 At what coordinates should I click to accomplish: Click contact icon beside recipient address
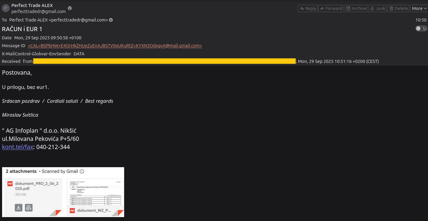click(x=111, y=20)
